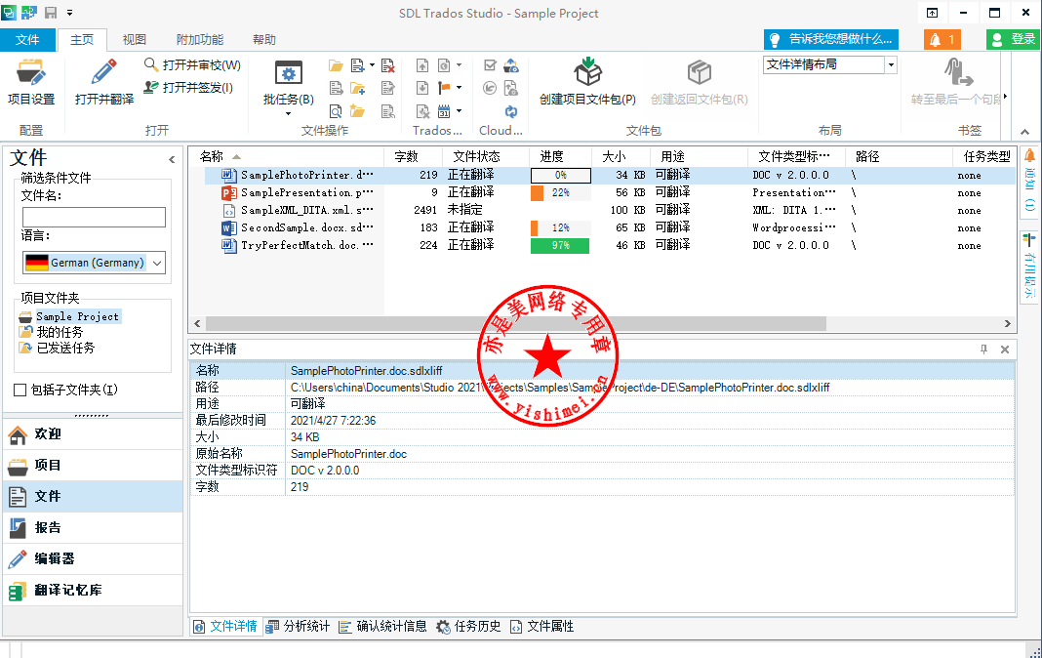Close the 文件详情 panel
The width and height of the screenshot is (1042, 658).
(x=1005, y=350)
